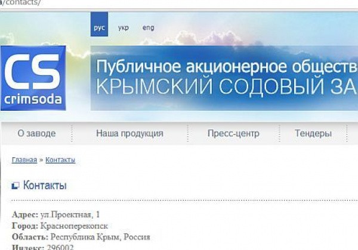358x250 pixels.
Task: Click the КРЫМСКИЙ СОДОВЫЙ banner title
Action: coord(227,87)
